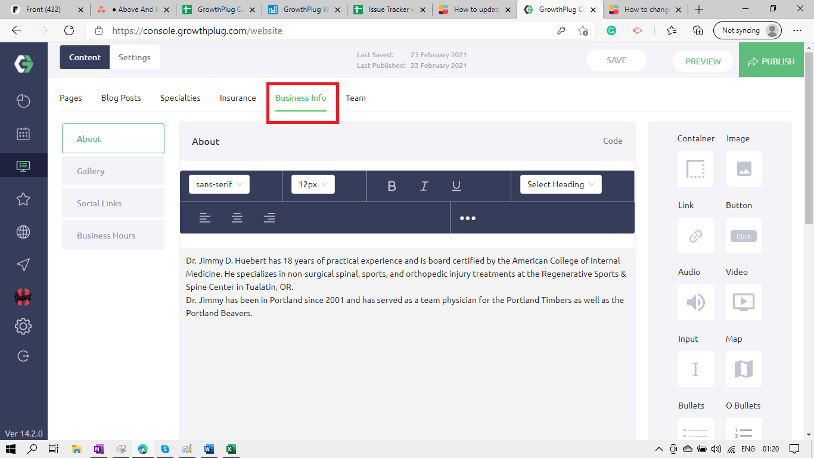814x458 pixels.
Task: Open the Windows Start menu
Action: pyautogui.click(x=10, y=449)
